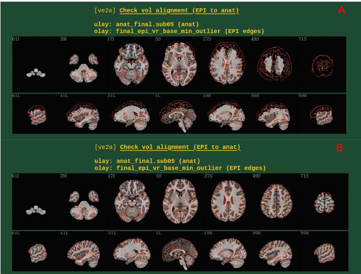Open 'Check vol alignment' link in panel B

[x=180, y=147]
